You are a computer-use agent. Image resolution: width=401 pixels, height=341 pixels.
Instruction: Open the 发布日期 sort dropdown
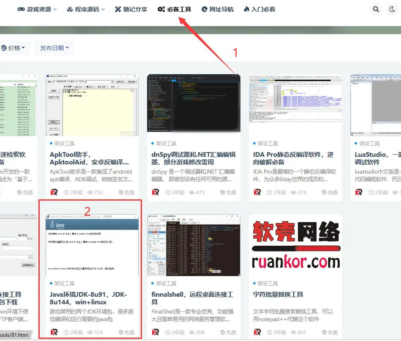(54, 48)
